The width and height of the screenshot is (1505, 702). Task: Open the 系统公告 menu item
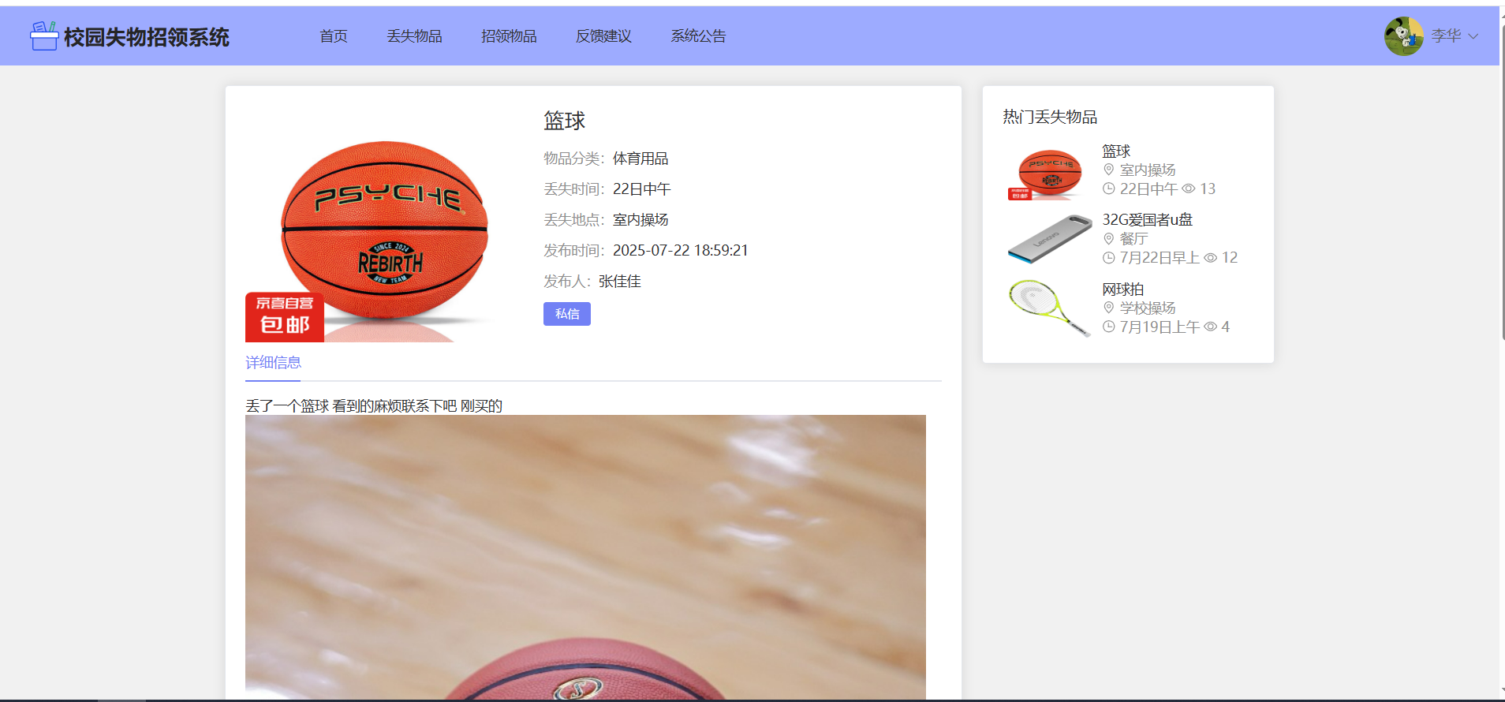point(698,36)
